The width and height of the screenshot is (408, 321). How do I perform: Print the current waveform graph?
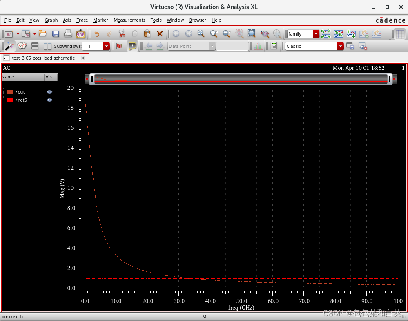pyautogui.click(x=67, y=33)
